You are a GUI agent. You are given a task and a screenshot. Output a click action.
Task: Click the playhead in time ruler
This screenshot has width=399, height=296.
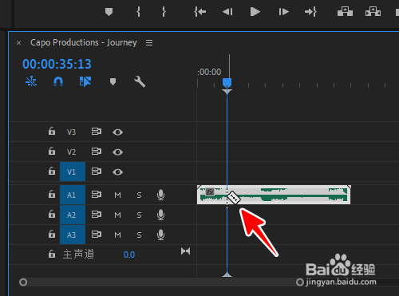(x=227, y=83)
